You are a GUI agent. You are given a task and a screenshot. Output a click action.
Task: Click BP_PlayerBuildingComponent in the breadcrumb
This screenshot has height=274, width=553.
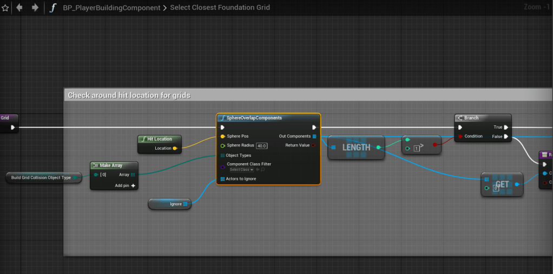click(111, 8)
